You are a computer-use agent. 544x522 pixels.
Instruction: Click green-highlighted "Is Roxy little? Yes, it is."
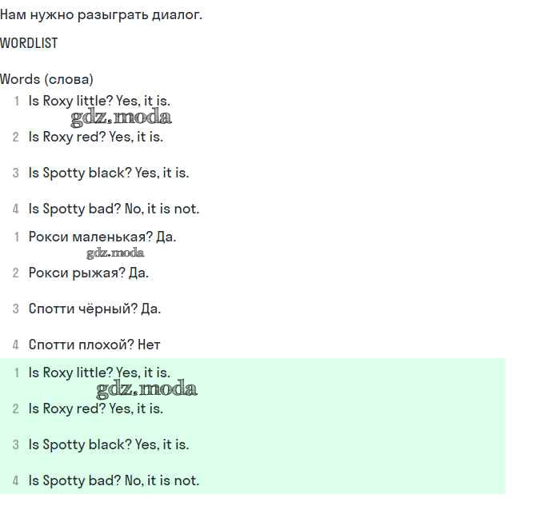(99, 373)
